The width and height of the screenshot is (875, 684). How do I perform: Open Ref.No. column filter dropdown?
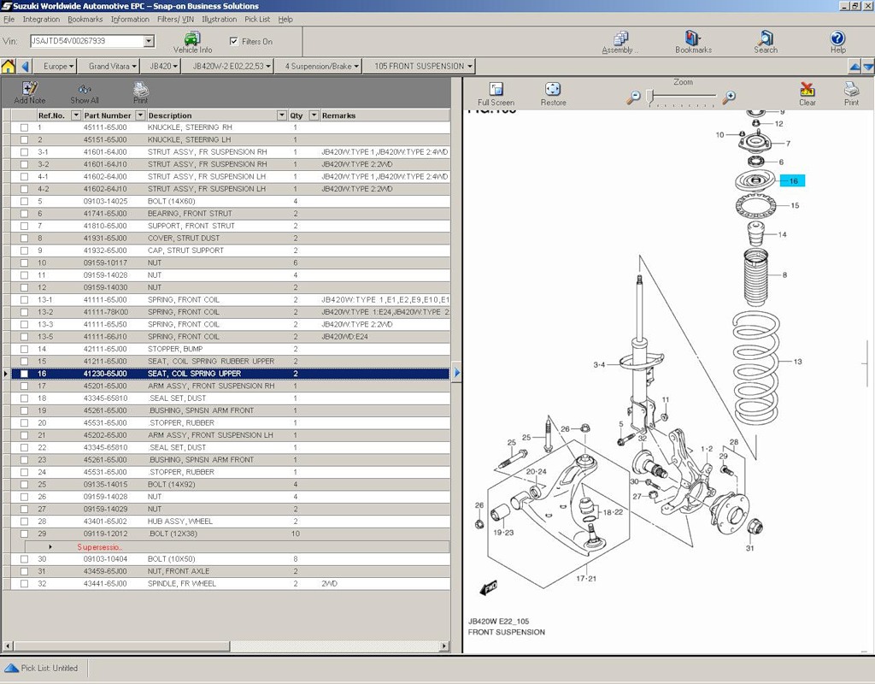click(x=76, y=115)
